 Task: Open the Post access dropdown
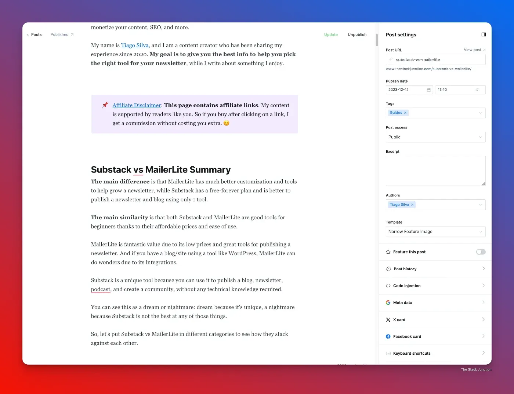tap(435, 137)
